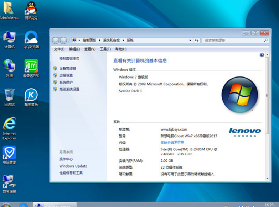Click the 16:20 taskbar clock
The image size is (279, 207).
pyautogui.click(x=269, y=205)
